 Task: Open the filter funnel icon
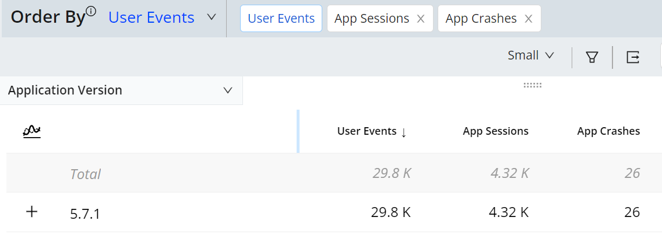click(x=592, y=57)
